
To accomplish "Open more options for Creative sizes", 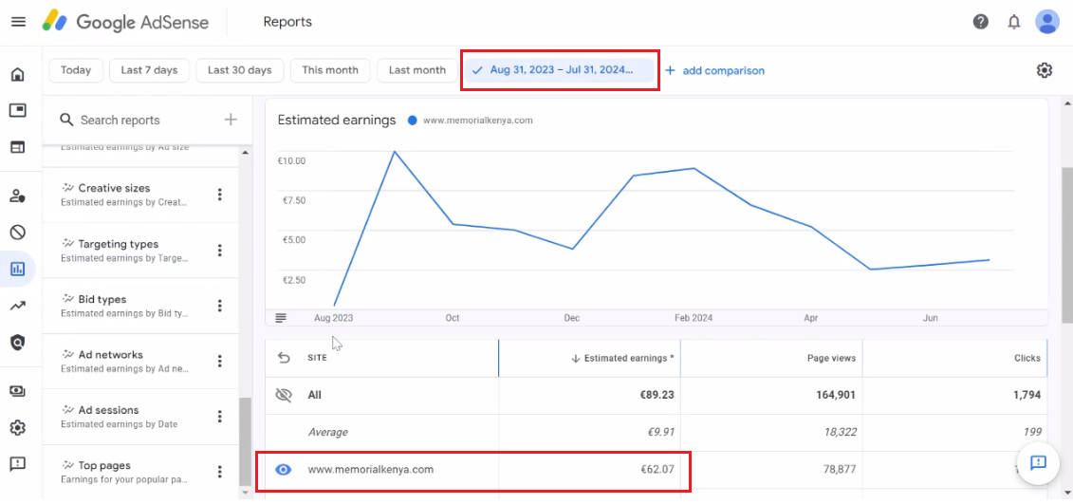I will [220, 195].
